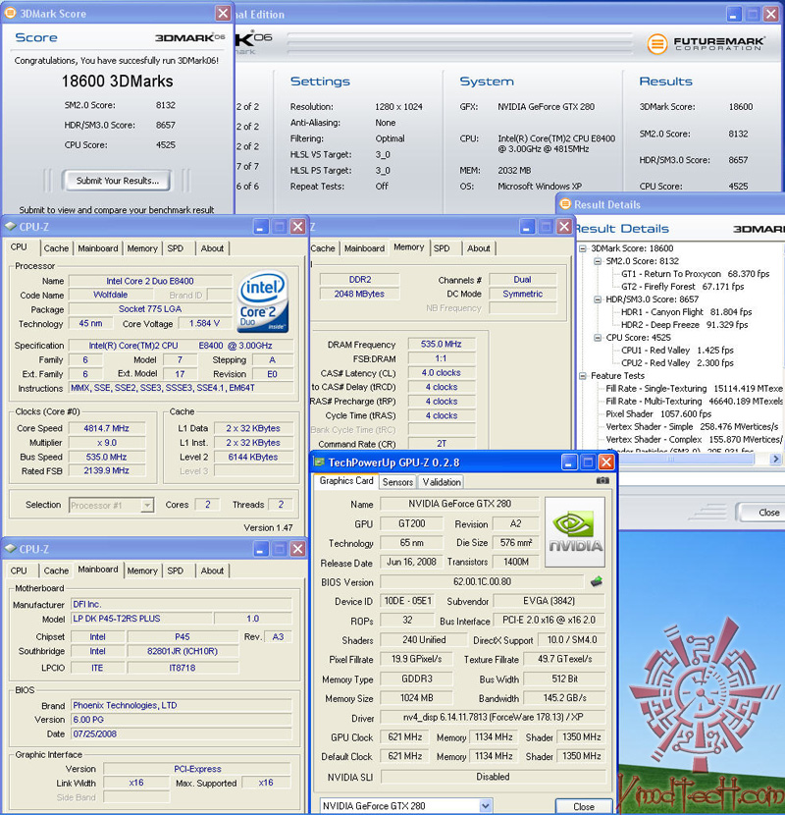Click the Result Details horizontal scrollbar arrow
The width and height of the screenshot is (785, 815).
775,459
